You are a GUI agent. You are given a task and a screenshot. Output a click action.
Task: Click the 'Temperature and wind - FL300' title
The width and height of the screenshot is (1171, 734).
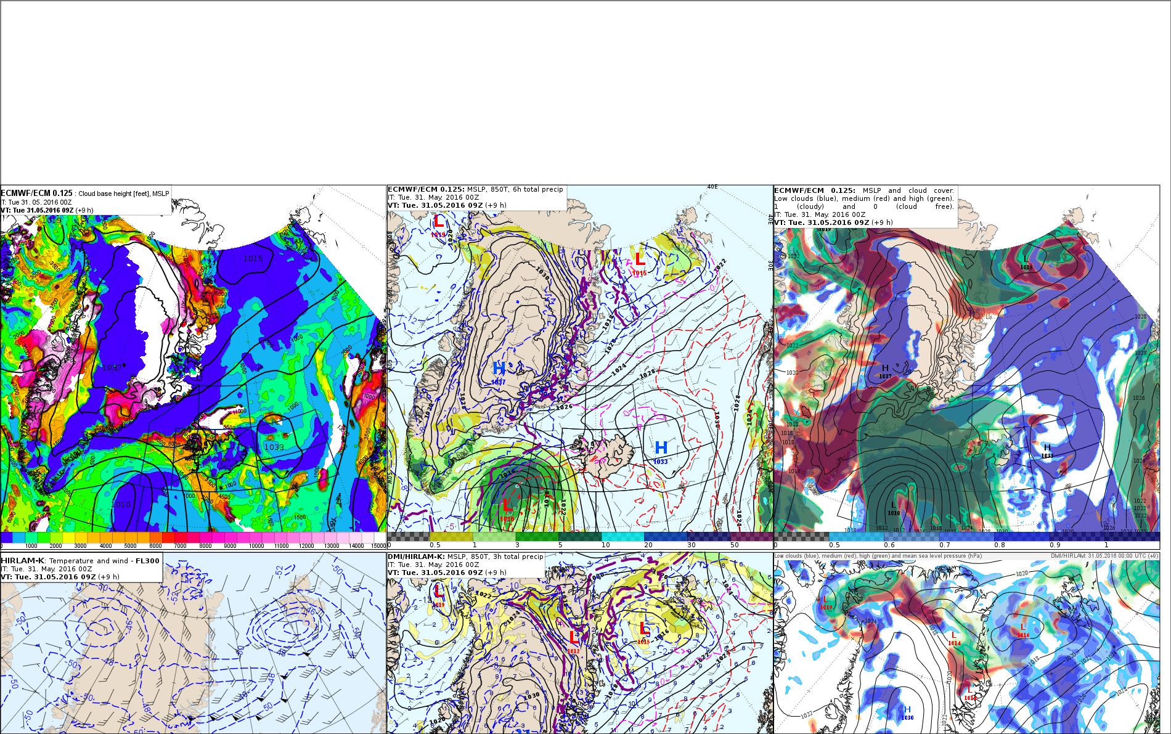pyautogui.click(x=105, y=561)
